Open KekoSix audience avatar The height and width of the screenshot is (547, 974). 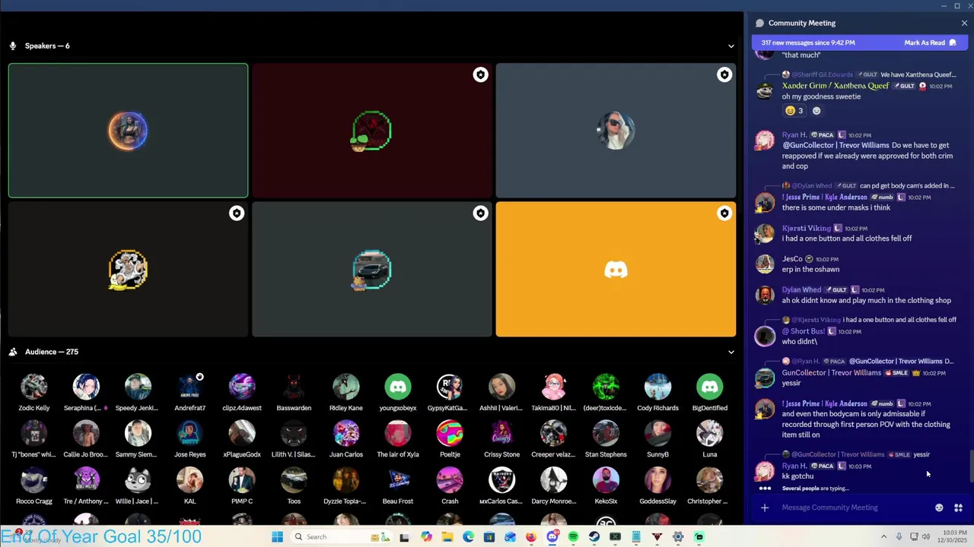coord(606,480)
